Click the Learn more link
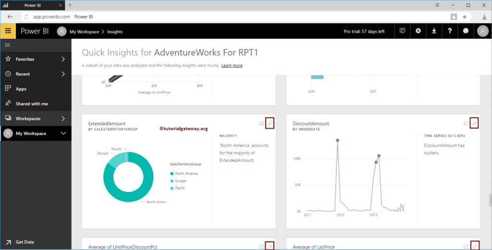The image size is (492, 250). 232,65
